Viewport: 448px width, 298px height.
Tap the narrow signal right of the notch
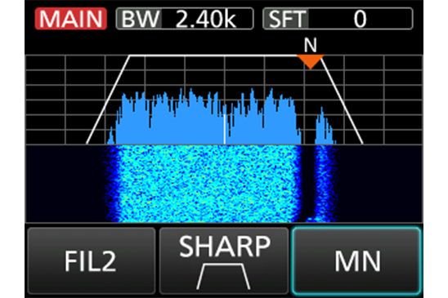coord(325,127)
